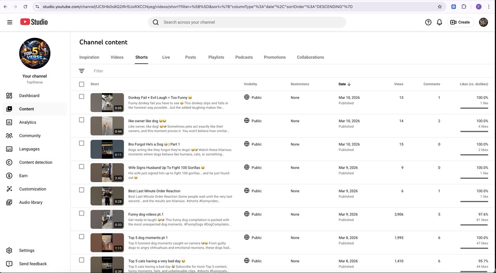This screenshot has height=273, width=496.
Task: Switch to the Posts tab
Action: tap(191, 57)
